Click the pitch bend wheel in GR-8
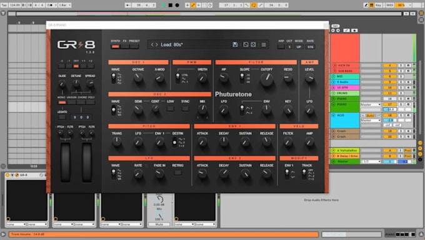Screen dimensions: 425x240 66,162
